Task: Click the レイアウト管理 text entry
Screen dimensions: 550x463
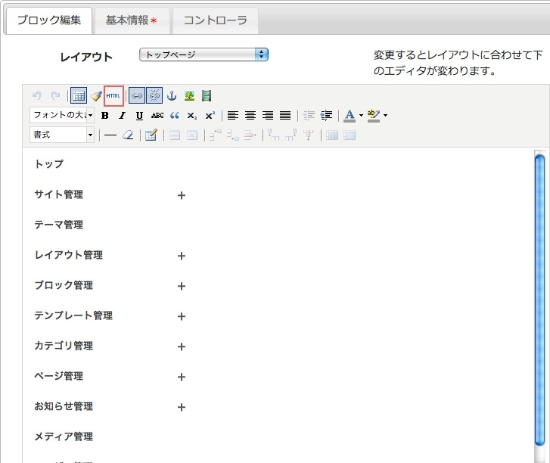Action: (68, 255)
